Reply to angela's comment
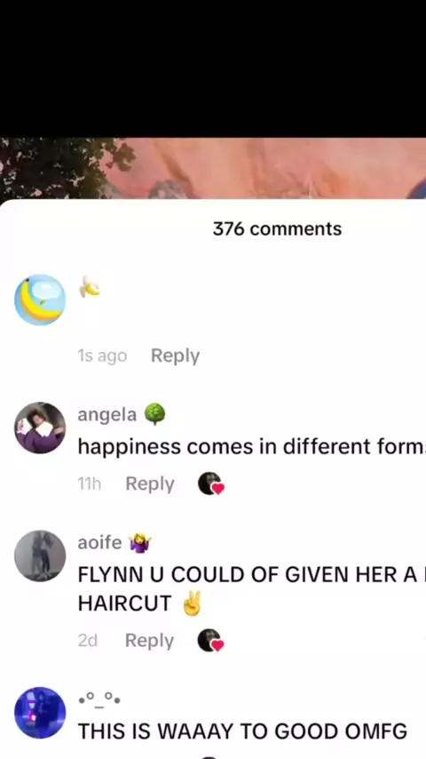 (150, 483)
